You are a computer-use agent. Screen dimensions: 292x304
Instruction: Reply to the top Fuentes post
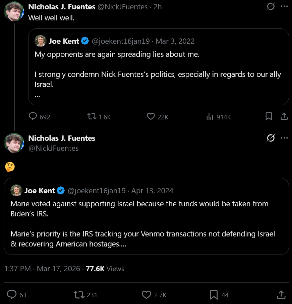pyautogui.click(x=33, y=116)
